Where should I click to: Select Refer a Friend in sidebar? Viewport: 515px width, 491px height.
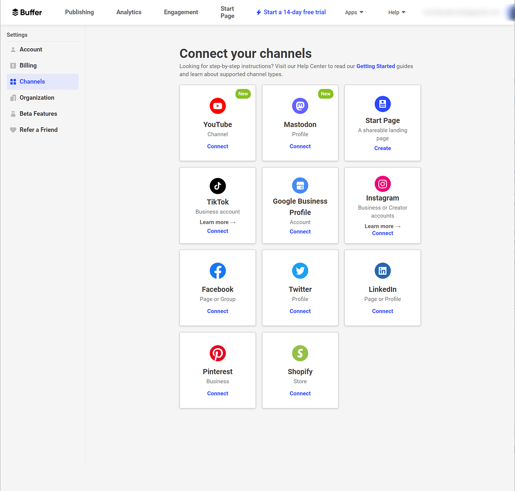[43, 130]
